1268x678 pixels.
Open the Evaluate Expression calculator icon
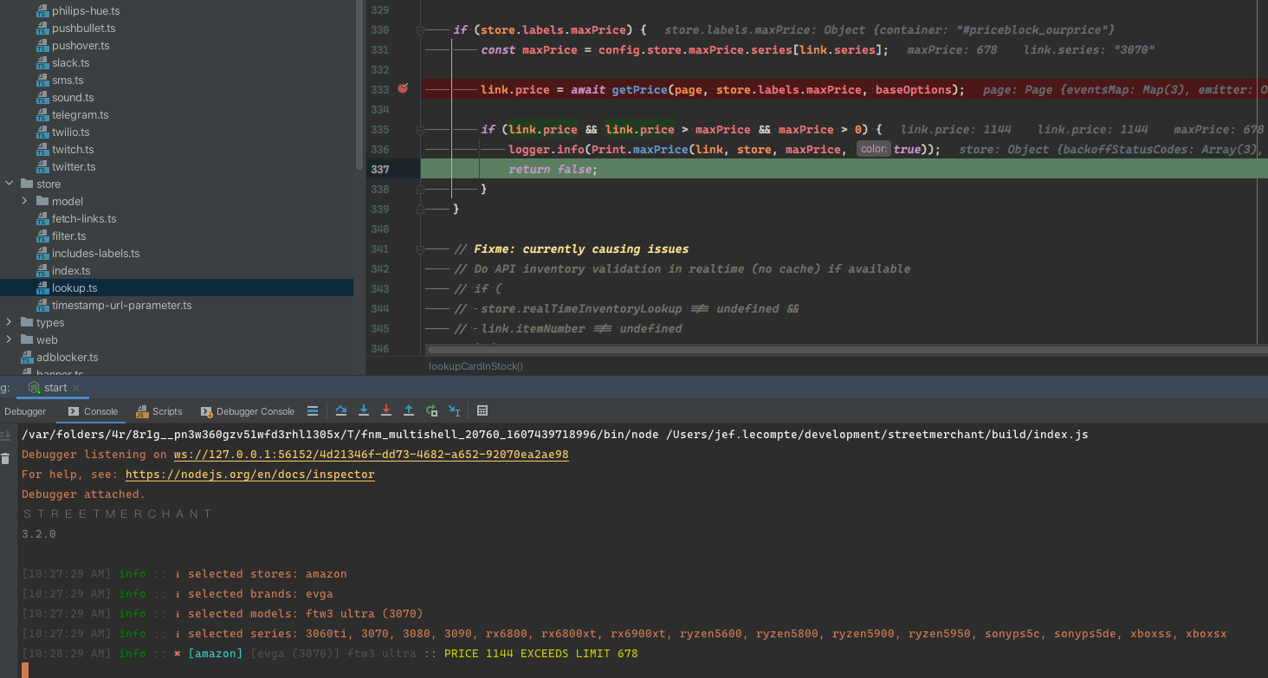(482, 411)
